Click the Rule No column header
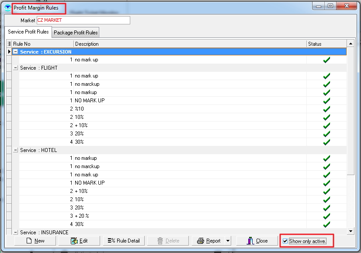The height and width of the screenshot is (253, 361). 42,44
